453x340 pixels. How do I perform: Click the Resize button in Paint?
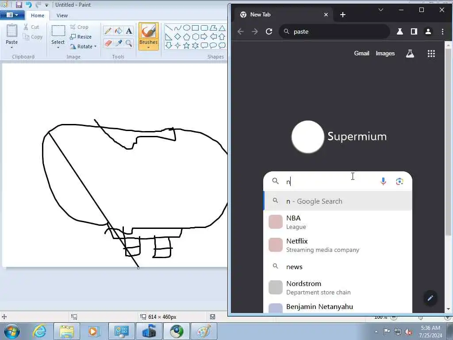point(81,37)
